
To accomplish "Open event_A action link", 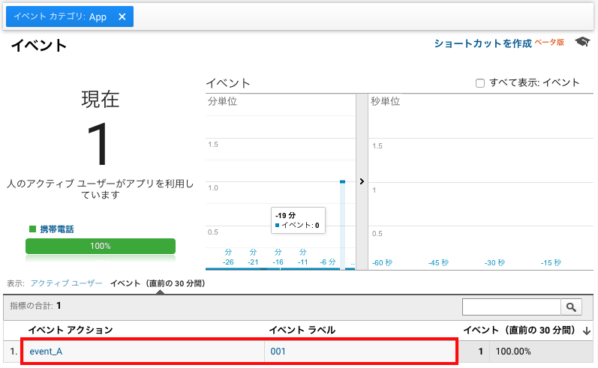I will tap(46, 352).
